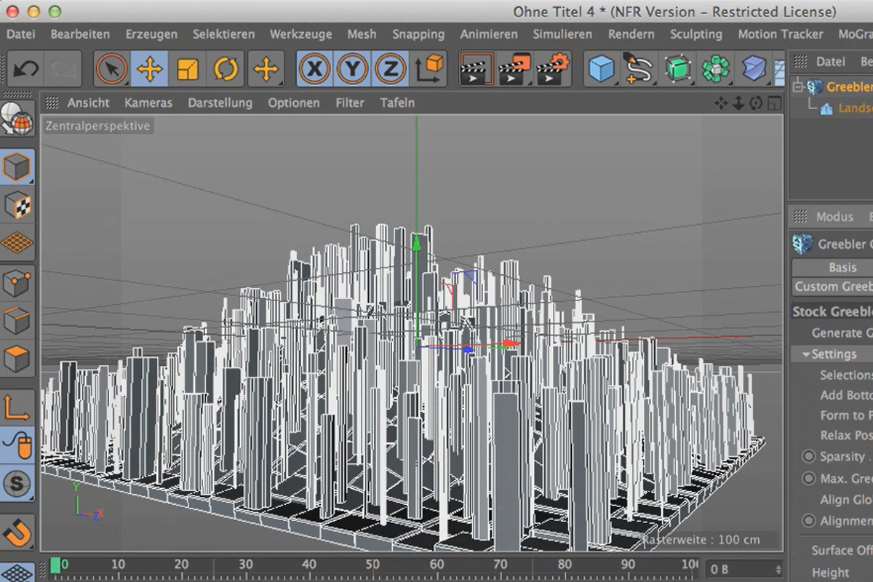Open Render Settings gear clapperboard
The width and height of the screenshot is (873, 582).
coord(553,70)
